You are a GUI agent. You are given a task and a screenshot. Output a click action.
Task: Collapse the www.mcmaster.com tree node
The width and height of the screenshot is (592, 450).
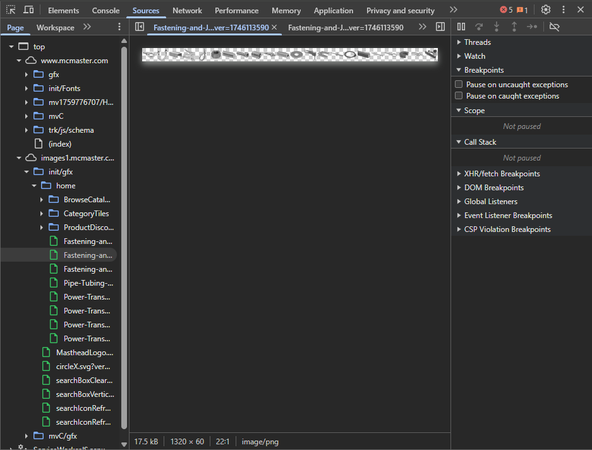click(x=20, y=61)
